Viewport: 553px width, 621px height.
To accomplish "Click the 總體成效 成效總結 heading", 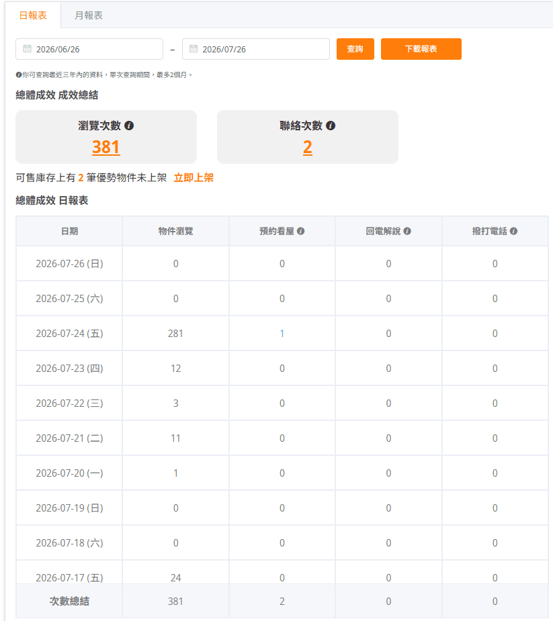I will 57,95.
